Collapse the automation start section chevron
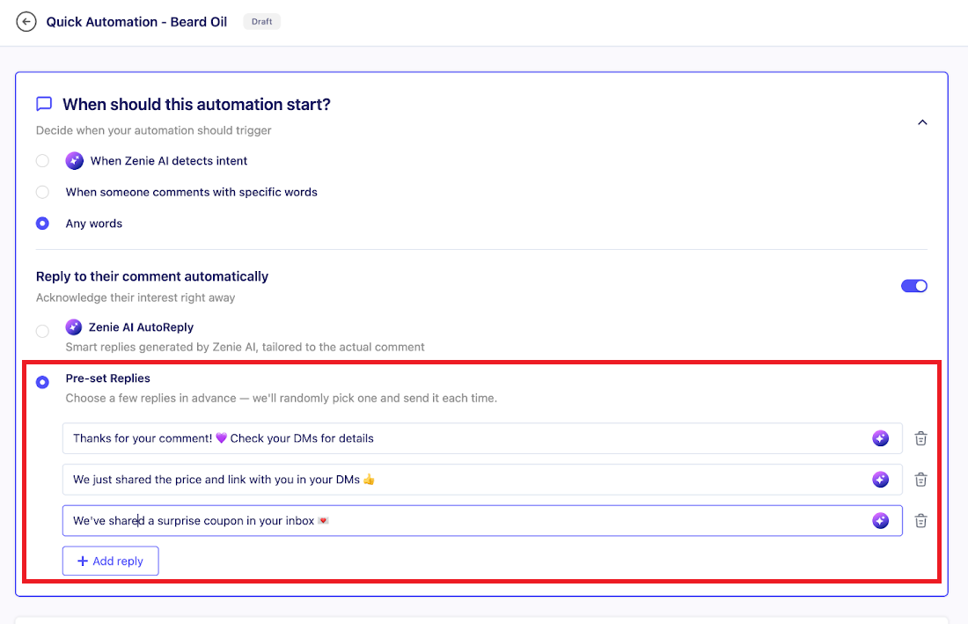The image size is (968, 624). (922, 122)
